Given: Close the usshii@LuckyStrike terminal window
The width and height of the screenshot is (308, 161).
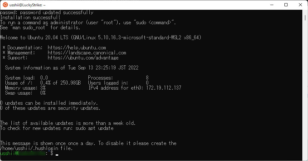Looking at the screenshot, I should (300, 5).
